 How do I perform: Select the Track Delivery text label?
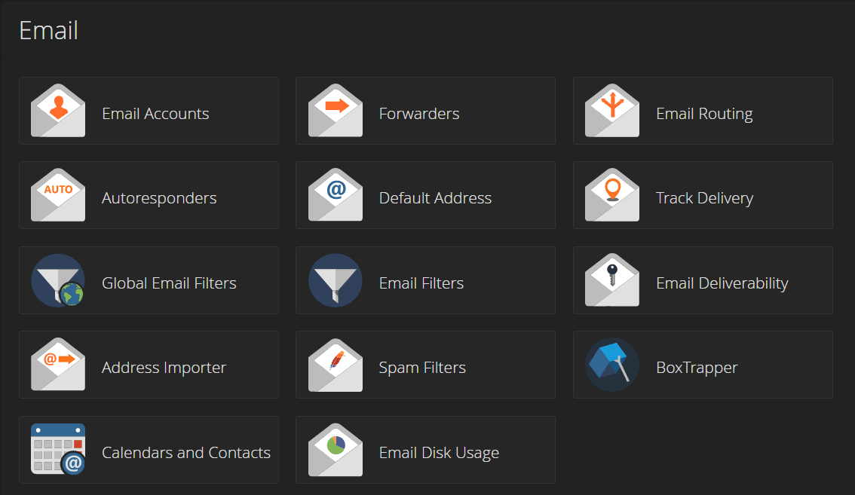point(704,198)
